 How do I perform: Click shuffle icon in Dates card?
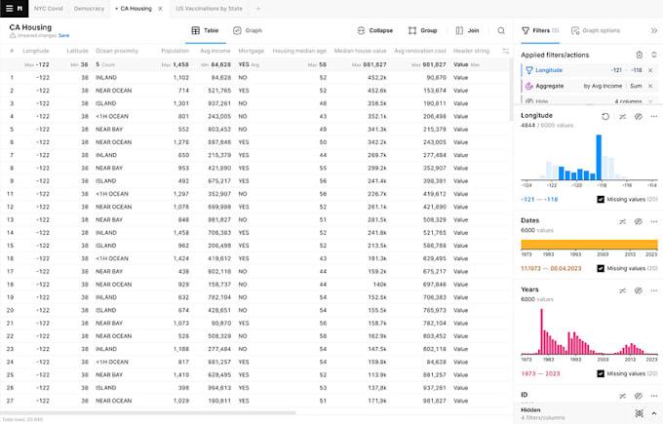click(x=622, y=221)
